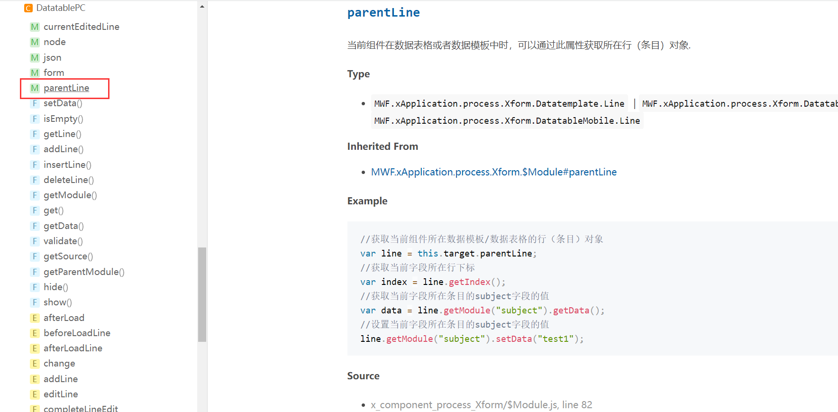Open the $Module.js line 82 source link
Image resolution: width=838 pixels, height=412 pixels.
pos(481,405)
